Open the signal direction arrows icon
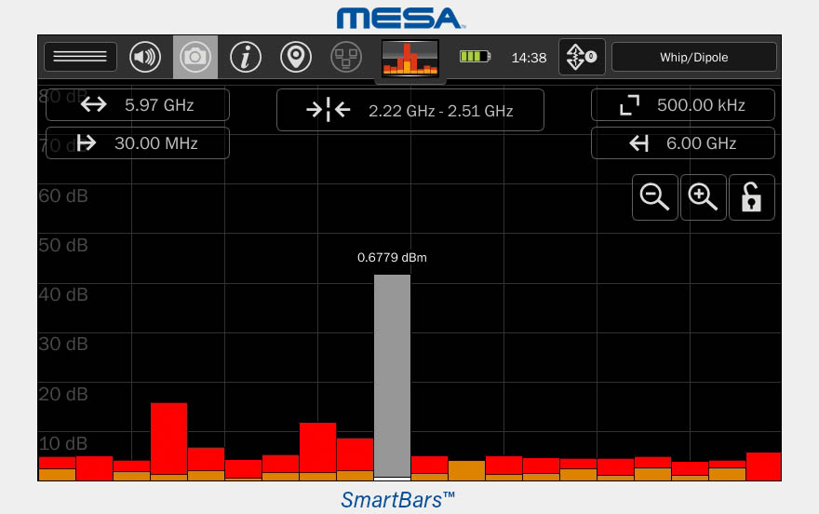This screenshot has width=819, height=514. pyautogui.click(x=581, y=57)
